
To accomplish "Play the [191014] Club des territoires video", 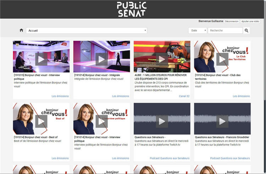I will coord(222,59).
